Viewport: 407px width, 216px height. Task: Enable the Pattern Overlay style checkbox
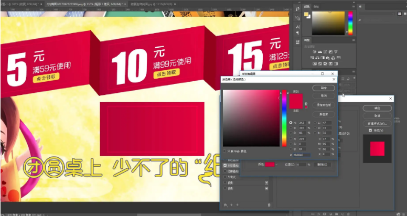click(x=225, y=171)
